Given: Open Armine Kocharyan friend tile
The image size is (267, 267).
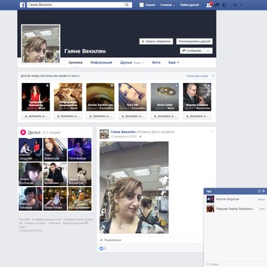Looking at the screenshot, I should pyautogui.click(x=30, y=174).
